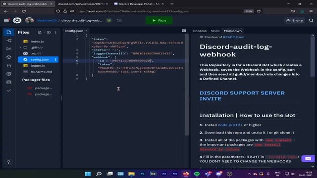Open Version control sidebar icon
This screenshot has height=178, width=317.
9,41
